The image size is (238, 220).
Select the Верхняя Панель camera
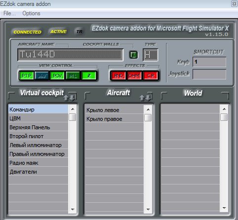[x=38, y=127]
